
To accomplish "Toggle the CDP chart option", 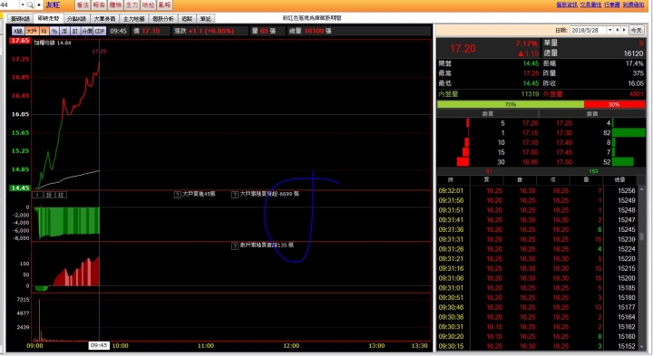I will click(x=100, y=31).
